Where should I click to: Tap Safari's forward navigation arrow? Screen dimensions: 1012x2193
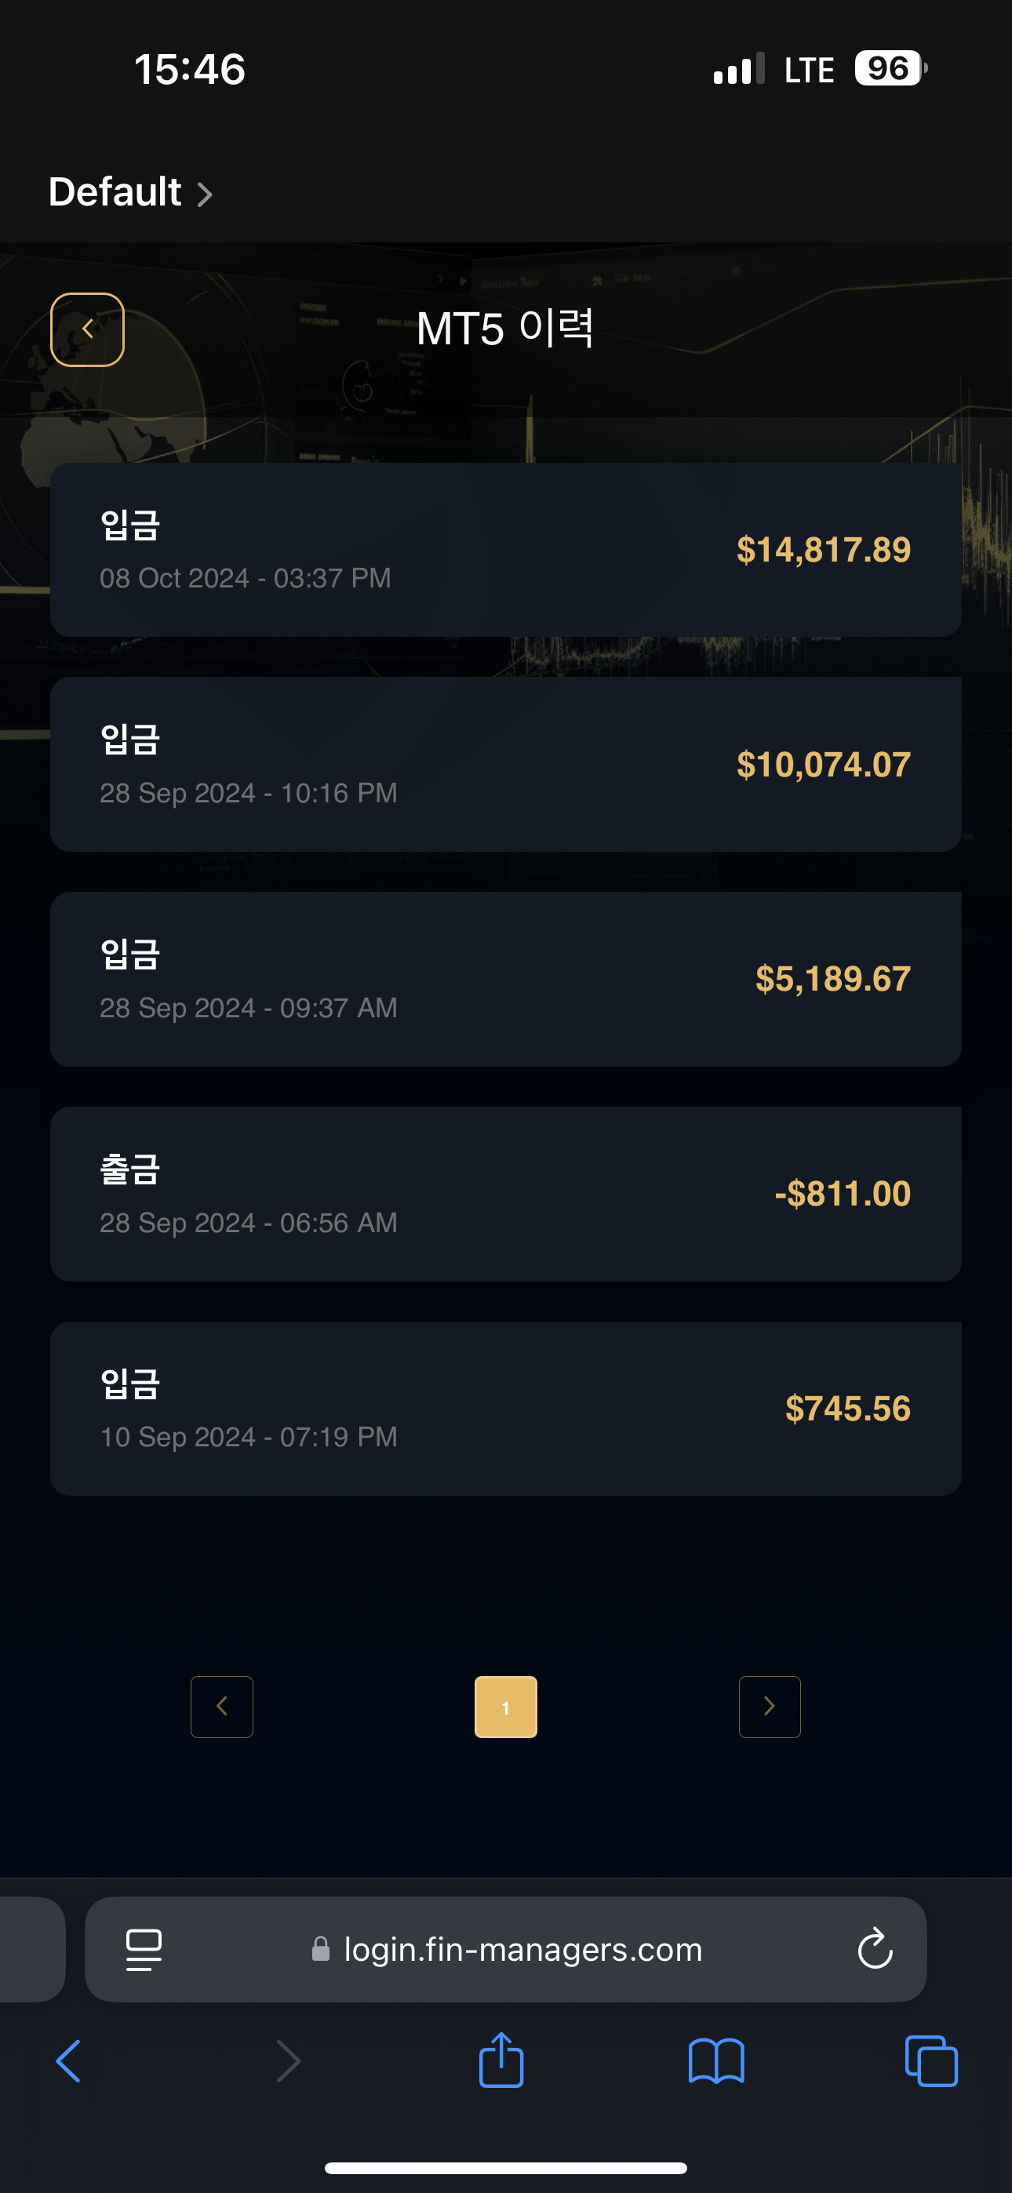coord(289,2061)
